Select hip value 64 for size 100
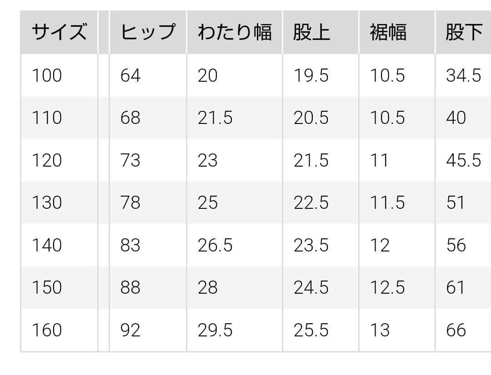 click(130, 75)
